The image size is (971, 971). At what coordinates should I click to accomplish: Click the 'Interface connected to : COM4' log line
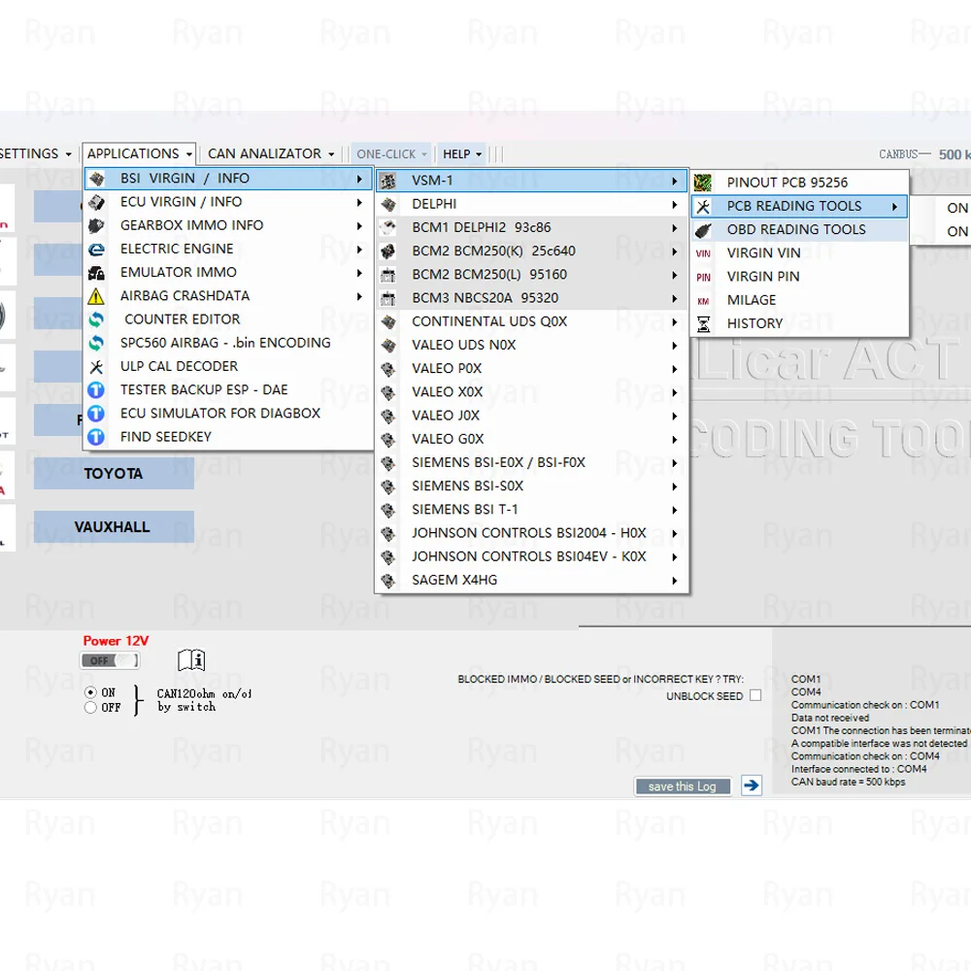click(859, 769)
